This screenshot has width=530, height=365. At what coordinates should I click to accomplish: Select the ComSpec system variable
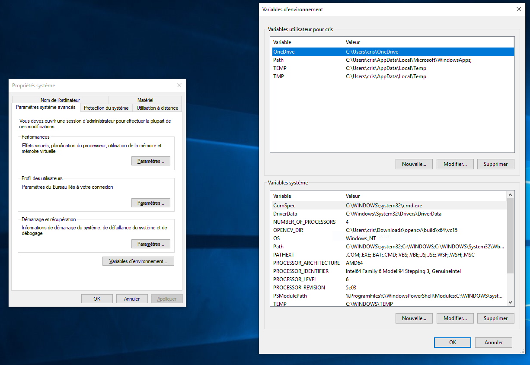point(389,206)
